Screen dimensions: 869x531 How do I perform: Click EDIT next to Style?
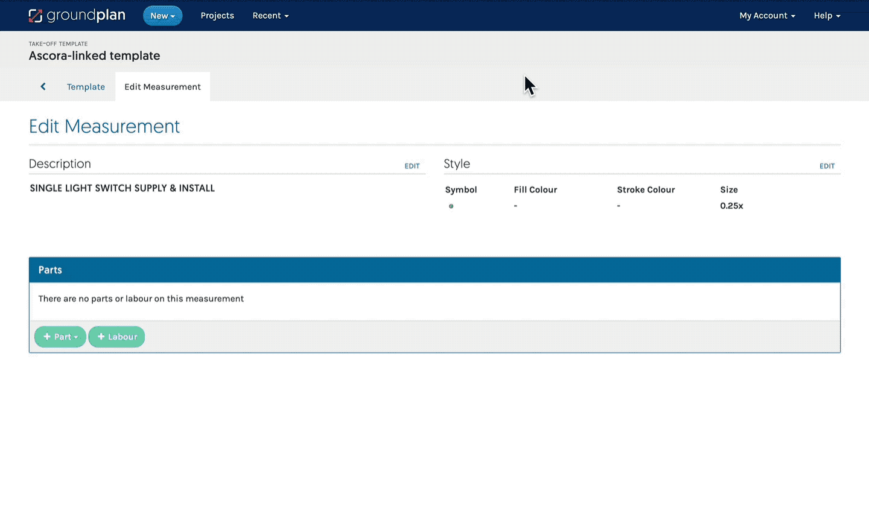pos(827,166)
